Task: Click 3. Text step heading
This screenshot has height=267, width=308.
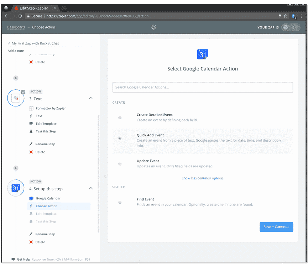Action: click(x=36, y=99)
